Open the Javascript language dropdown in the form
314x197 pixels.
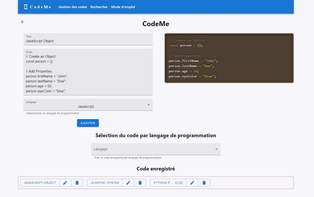tap(88, 105)
